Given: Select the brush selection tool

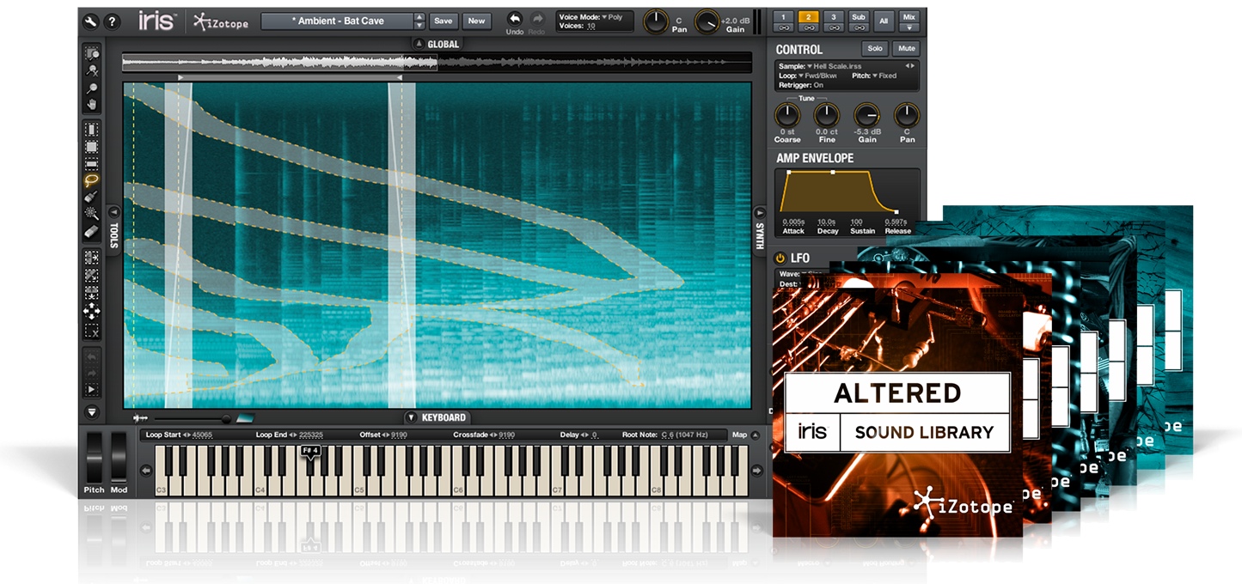Looking at the screenshot, I should click(x=91, y=198).
